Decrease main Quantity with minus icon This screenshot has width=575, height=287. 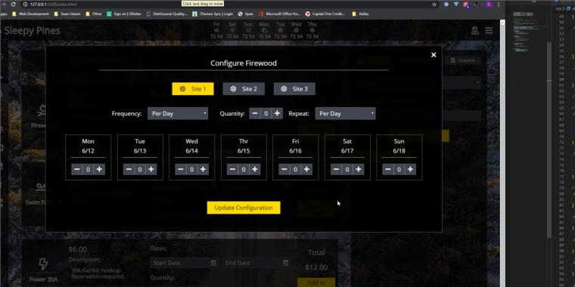click(x=254, y=113)
